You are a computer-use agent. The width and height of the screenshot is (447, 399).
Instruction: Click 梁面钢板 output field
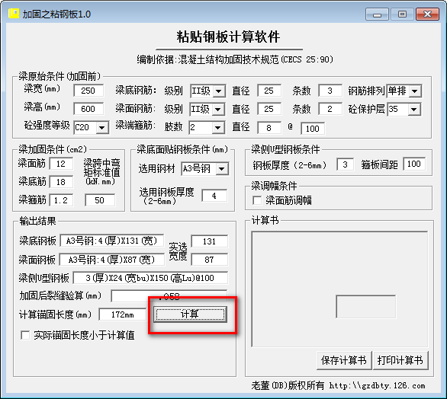(112, 260)
